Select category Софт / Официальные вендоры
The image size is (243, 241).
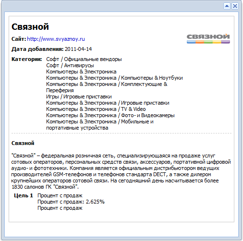[x=84, y=59]
